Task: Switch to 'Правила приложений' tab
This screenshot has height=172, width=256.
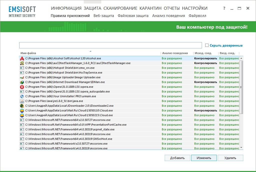Action: [x=70, y=16]
